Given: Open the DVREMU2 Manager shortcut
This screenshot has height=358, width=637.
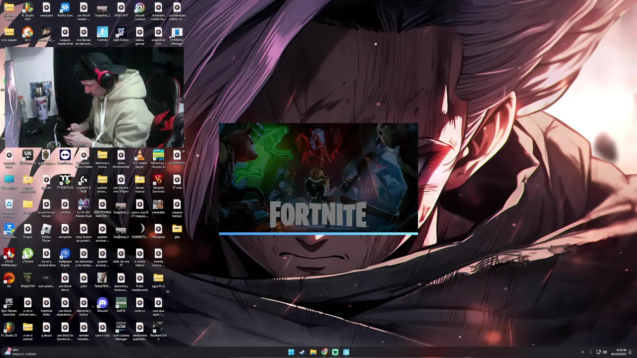Looking at the screenshot, I should [177, 36].
